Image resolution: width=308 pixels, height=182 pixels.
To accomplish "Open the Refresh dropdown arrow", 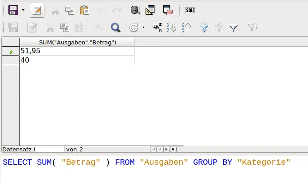I will (x=144, y=28).
